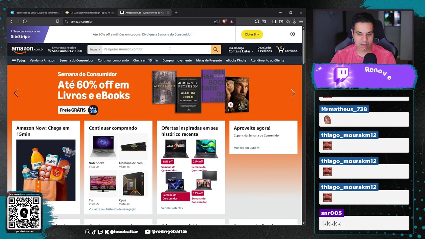Open Brave Shields lion icon
425x239 pixels.
click(224, 22)
